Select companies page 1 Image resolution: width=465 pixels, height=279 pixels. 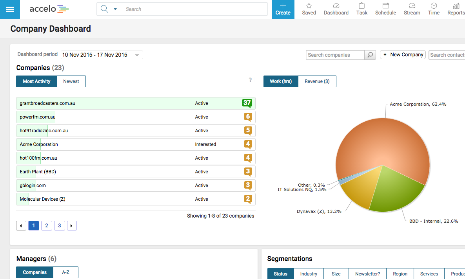[x=33, y=226]
